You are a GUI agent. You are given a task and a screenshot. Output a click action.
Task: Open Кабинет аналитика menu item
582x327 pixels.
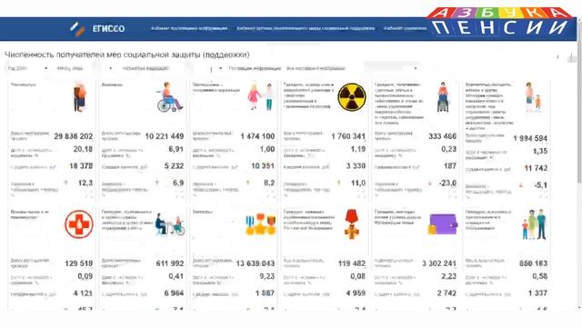[405, 28]
